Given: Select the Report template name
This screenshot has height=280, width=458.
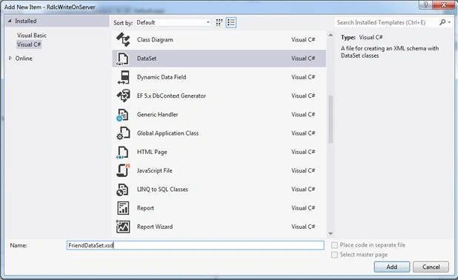Looking at the screenshot, I should 145,208.
